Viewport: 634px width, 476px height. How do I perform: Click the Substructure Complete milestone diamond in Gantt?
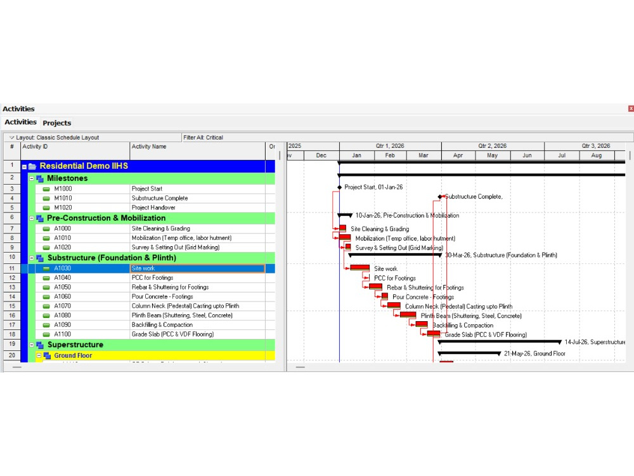click(440, 197)
